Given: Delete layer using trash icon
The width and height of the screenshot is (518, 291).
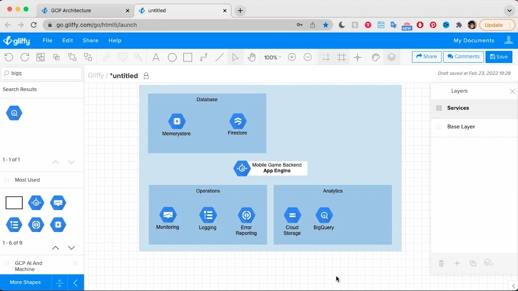Looking at the screenshot, I should [441, 264].
